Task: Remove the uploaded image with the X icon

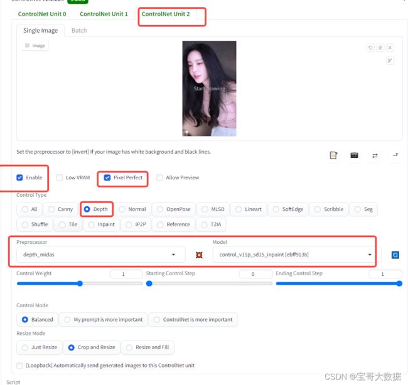Action: pyautogui.click(x=390, y=48)
